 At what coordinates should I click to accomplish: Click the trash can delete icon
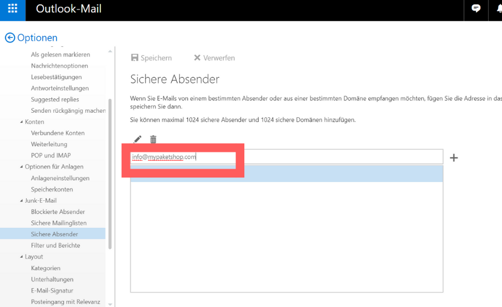(x=153, y=140)
